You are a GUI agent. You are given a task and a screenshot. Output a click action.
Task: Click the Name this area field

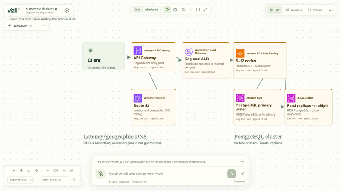tap(55, 180)
